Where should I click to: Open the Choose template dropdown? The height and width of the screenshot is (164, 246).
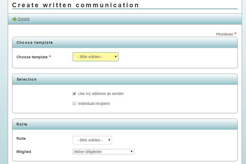(x=95, y=57)
